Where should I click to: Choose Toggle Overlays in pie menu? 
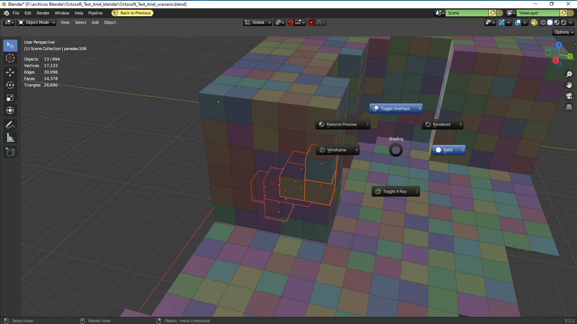[x=396, y=108]
